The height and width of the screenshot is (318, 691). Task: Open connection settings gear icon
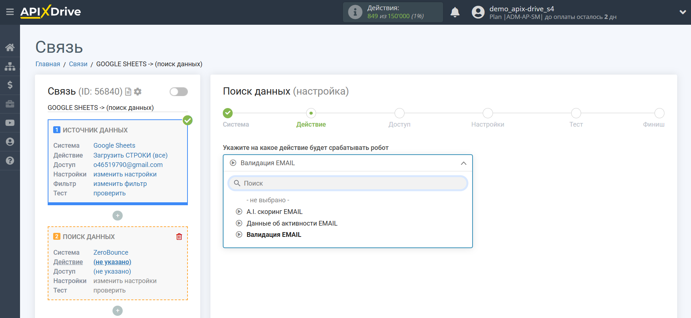click(x=138, y=92)
